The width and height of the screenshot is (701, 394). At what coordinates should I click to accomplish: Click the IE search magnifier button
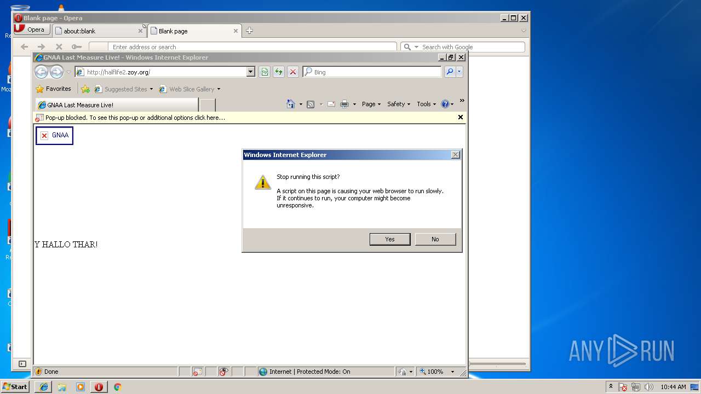(x=450, y=72)
